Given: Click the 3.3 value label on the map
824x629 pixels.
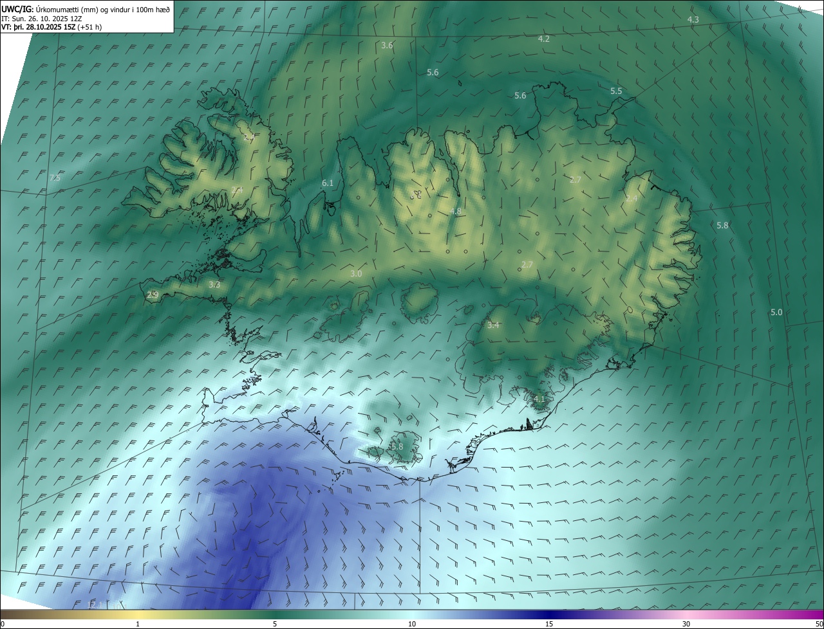Looking at the screenshot, I should (214, 284).
